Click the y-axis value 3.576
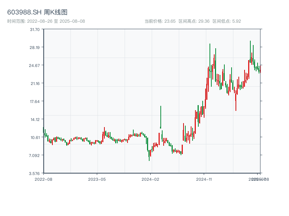289x216 pixels. (x=34, y=174)
